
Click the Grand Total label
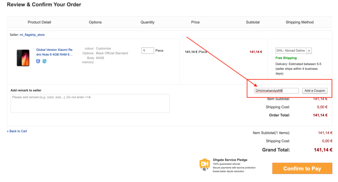pos(276,150)
